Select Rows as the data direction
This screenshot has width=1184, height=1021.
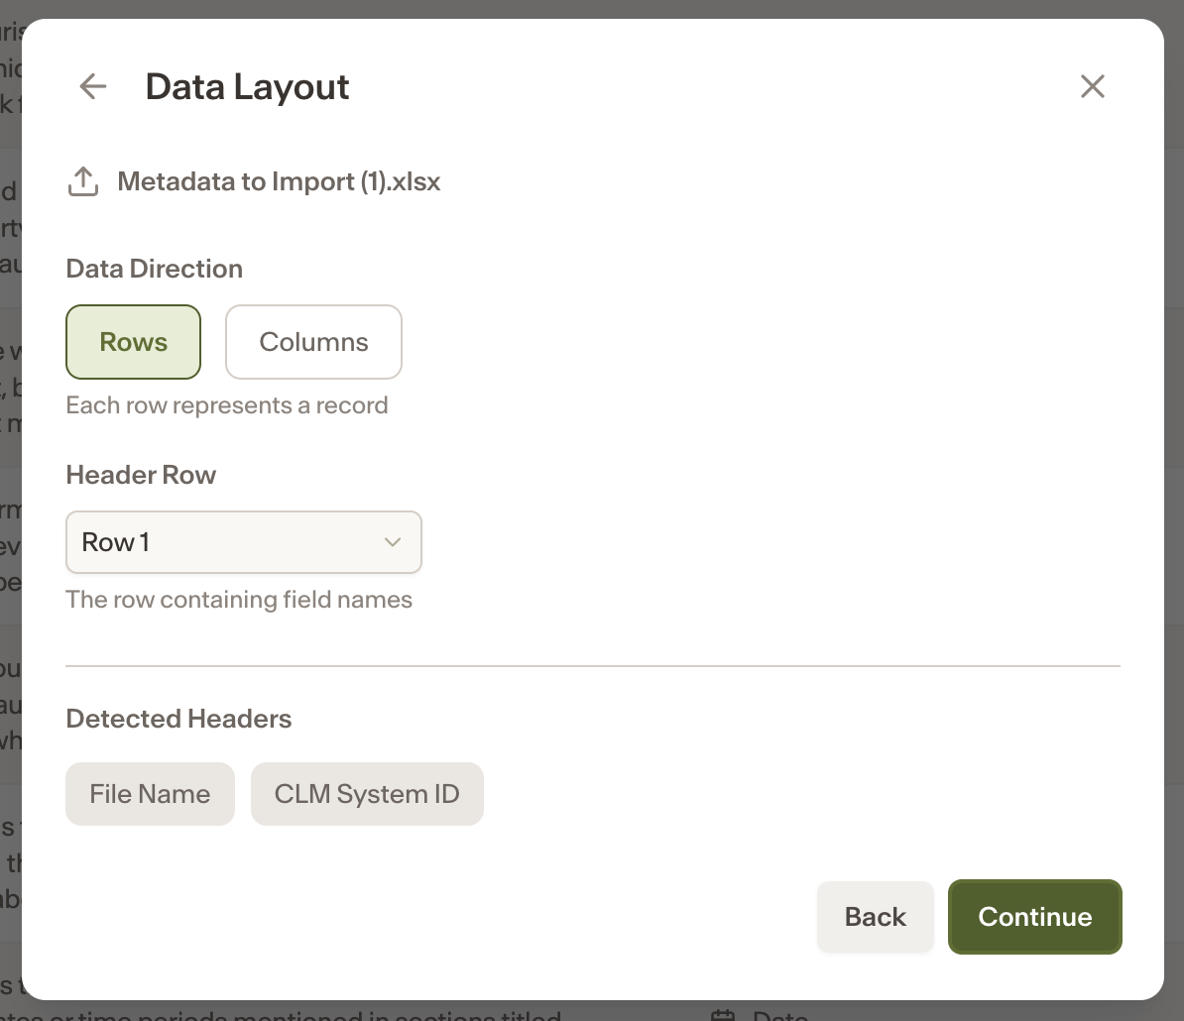pyautogui.click(x=134, y=342)
